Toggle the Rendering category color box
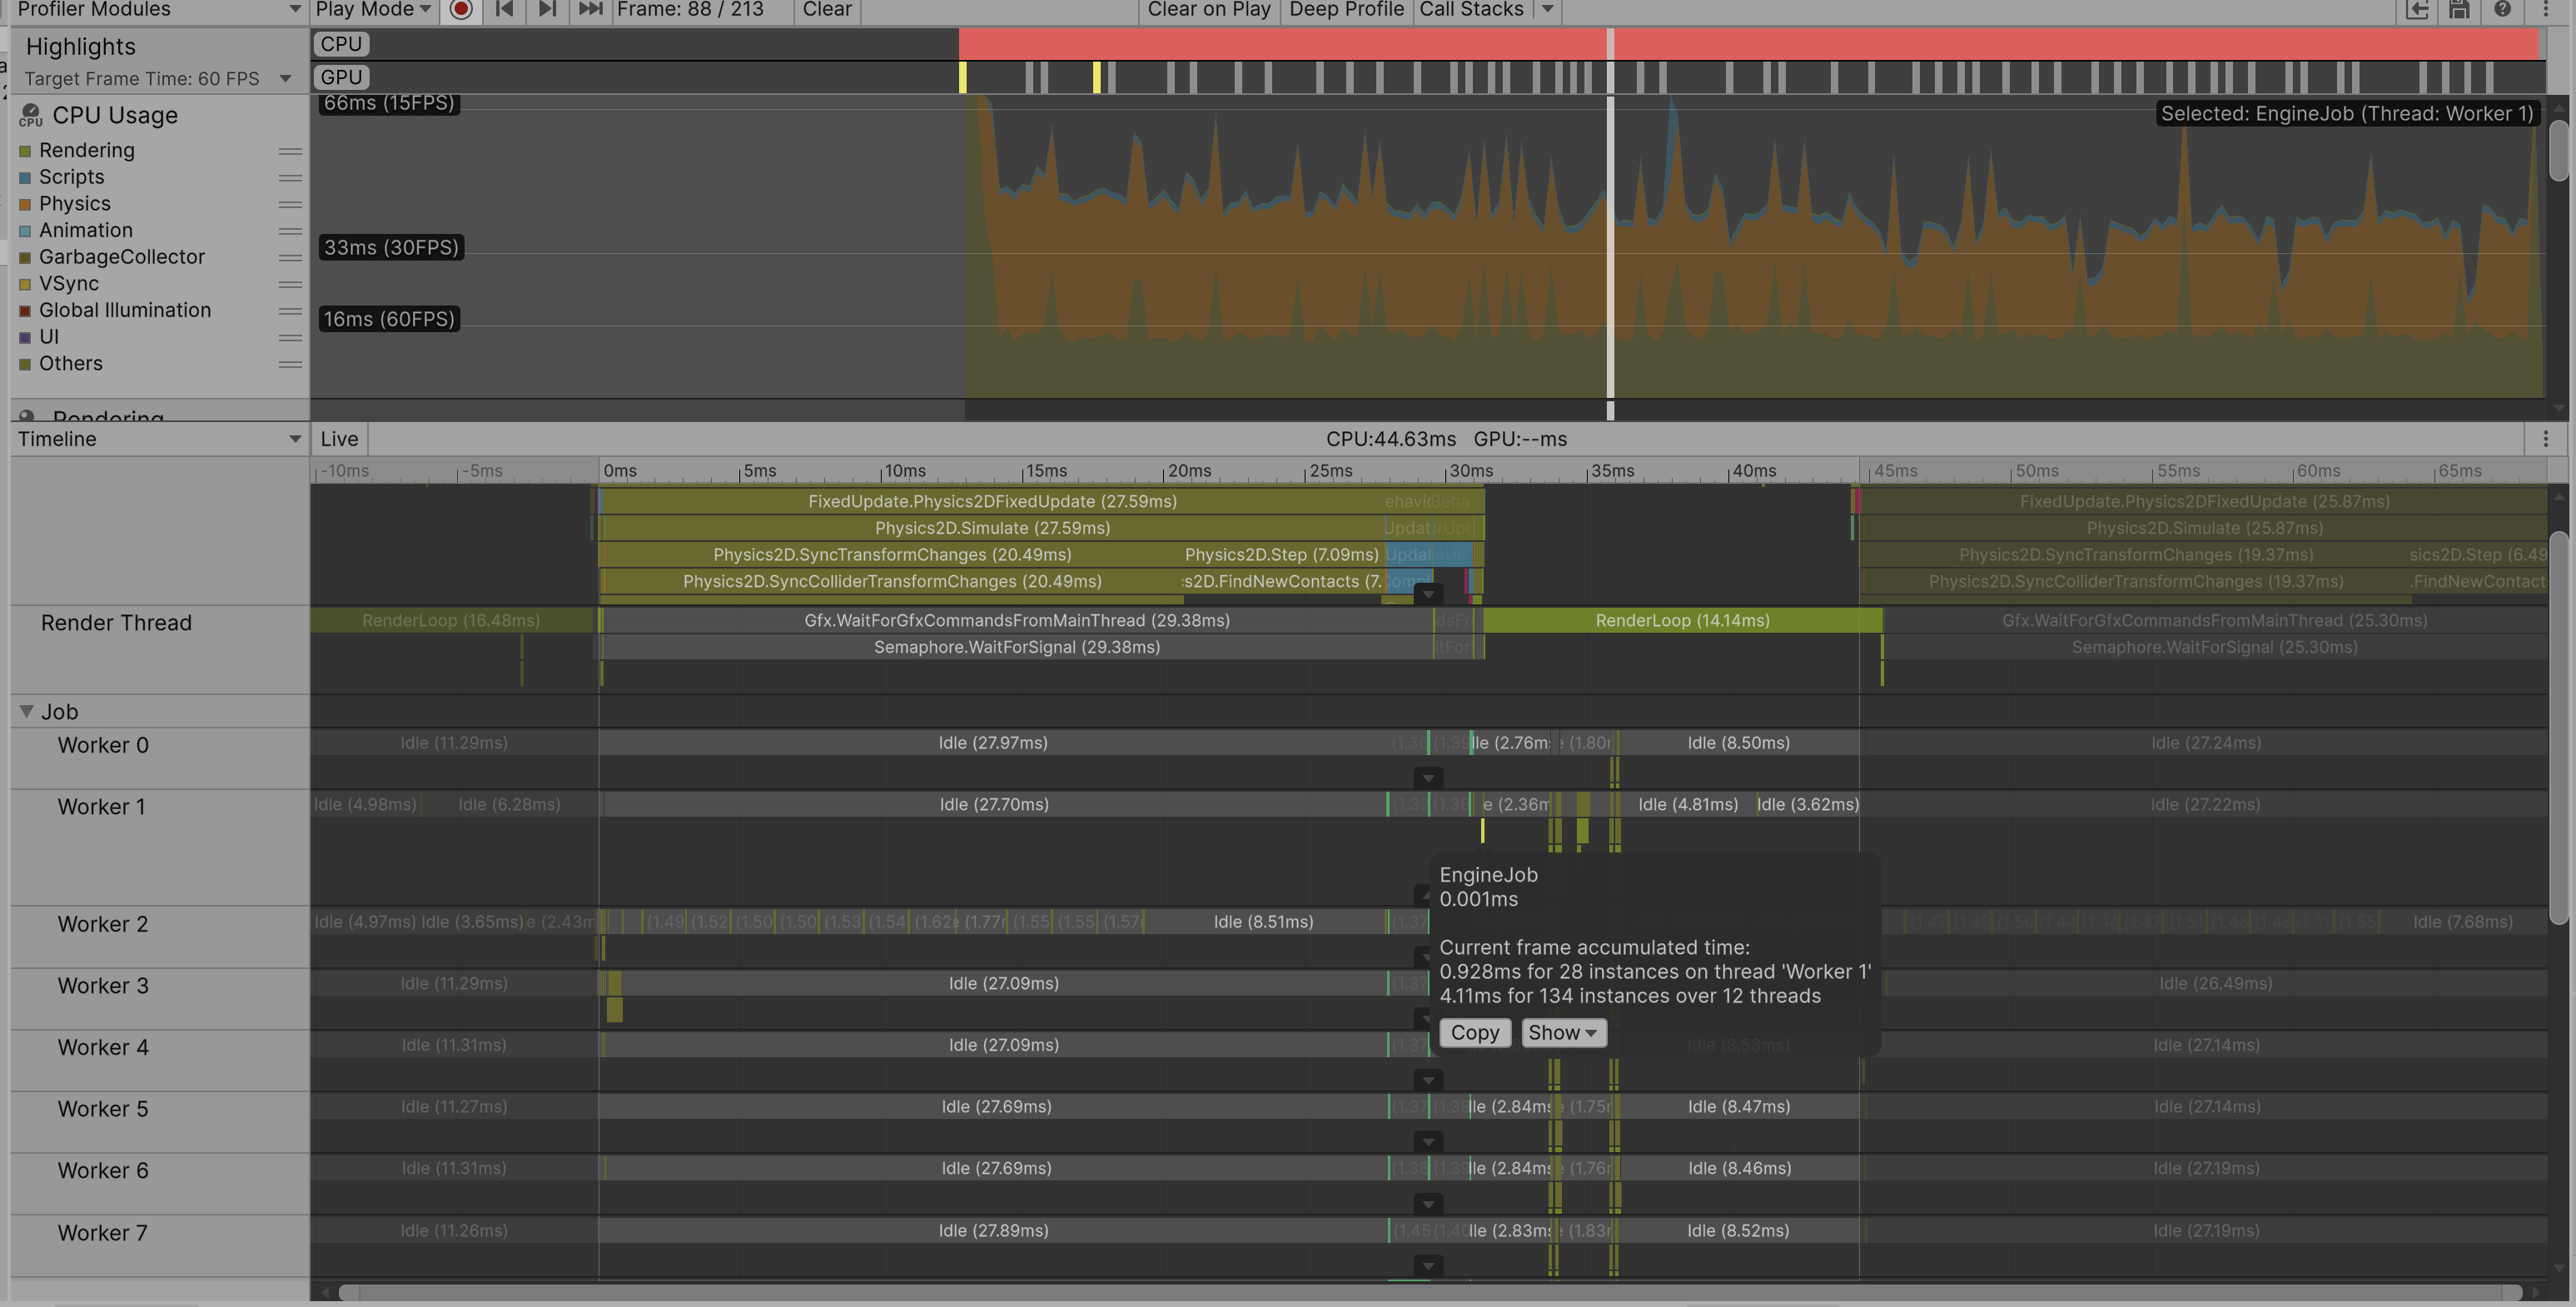 coord(25,151)
